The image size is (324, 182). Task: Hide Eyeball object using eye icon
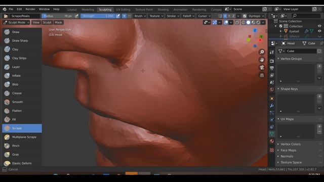click(x=319, y=31)
